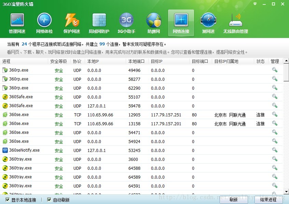Click 刷新 refresh button
This screenshot has height=204, width=289.
coord(234,200)
